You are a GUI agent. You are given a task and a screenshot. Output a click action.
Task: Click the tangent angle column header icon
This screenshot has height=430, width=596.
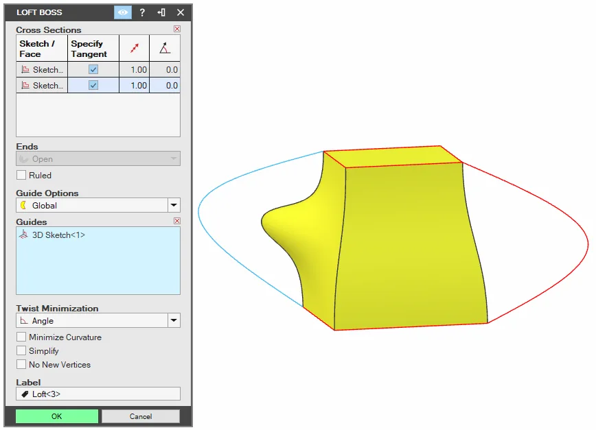[165, 48]
